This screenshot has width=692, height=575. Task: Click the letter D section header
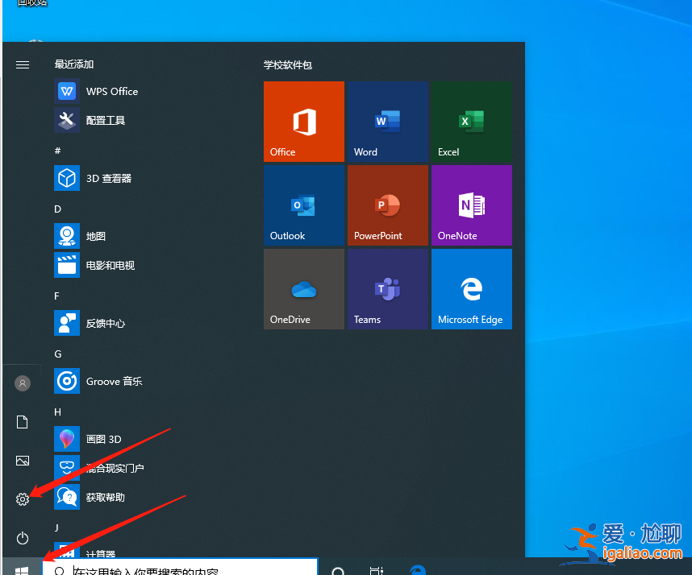[56, 209]
